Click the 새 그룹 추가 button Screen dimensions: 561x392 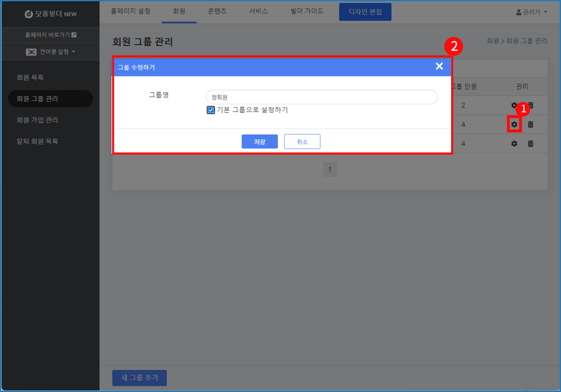[139, 378]
